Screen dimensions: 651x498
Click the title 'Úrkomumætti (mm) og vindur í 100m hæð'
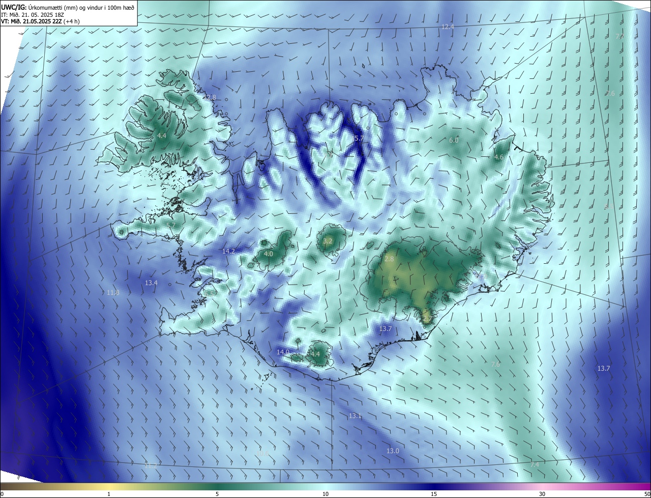click(x=81, y=7)
